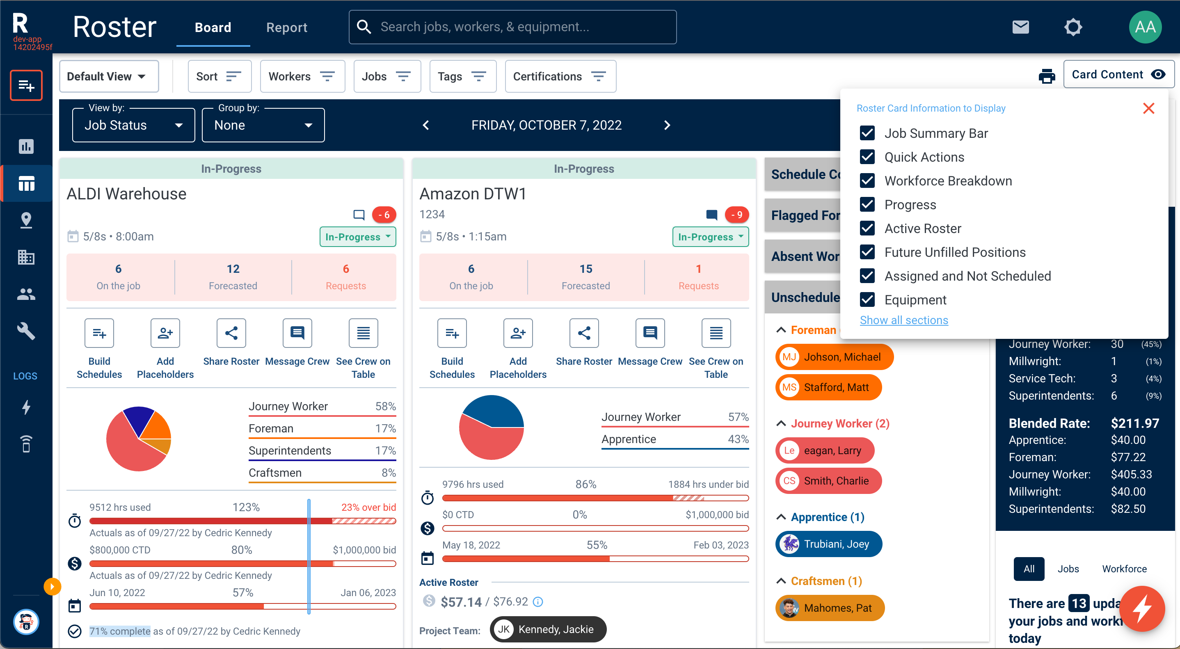This screenshot has height=649, width=1180.
Task: Select the Jobs updates tab
Action: pos(1068,569)
